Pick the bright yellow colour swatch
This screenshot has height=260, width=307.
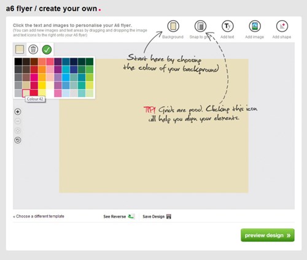coord(42,85)
